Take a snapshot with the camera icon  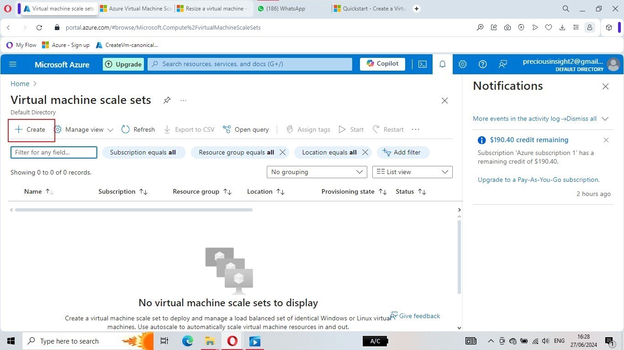pyautogui.click(x=508, y=27)
